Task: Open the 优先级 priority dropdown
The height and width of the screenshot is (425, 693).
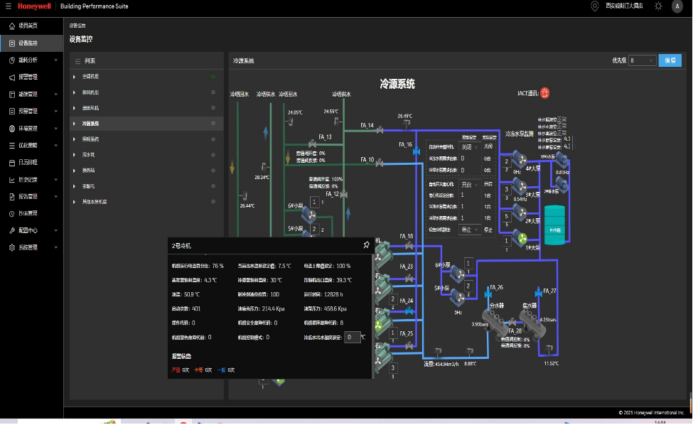Action: point(642,60)
